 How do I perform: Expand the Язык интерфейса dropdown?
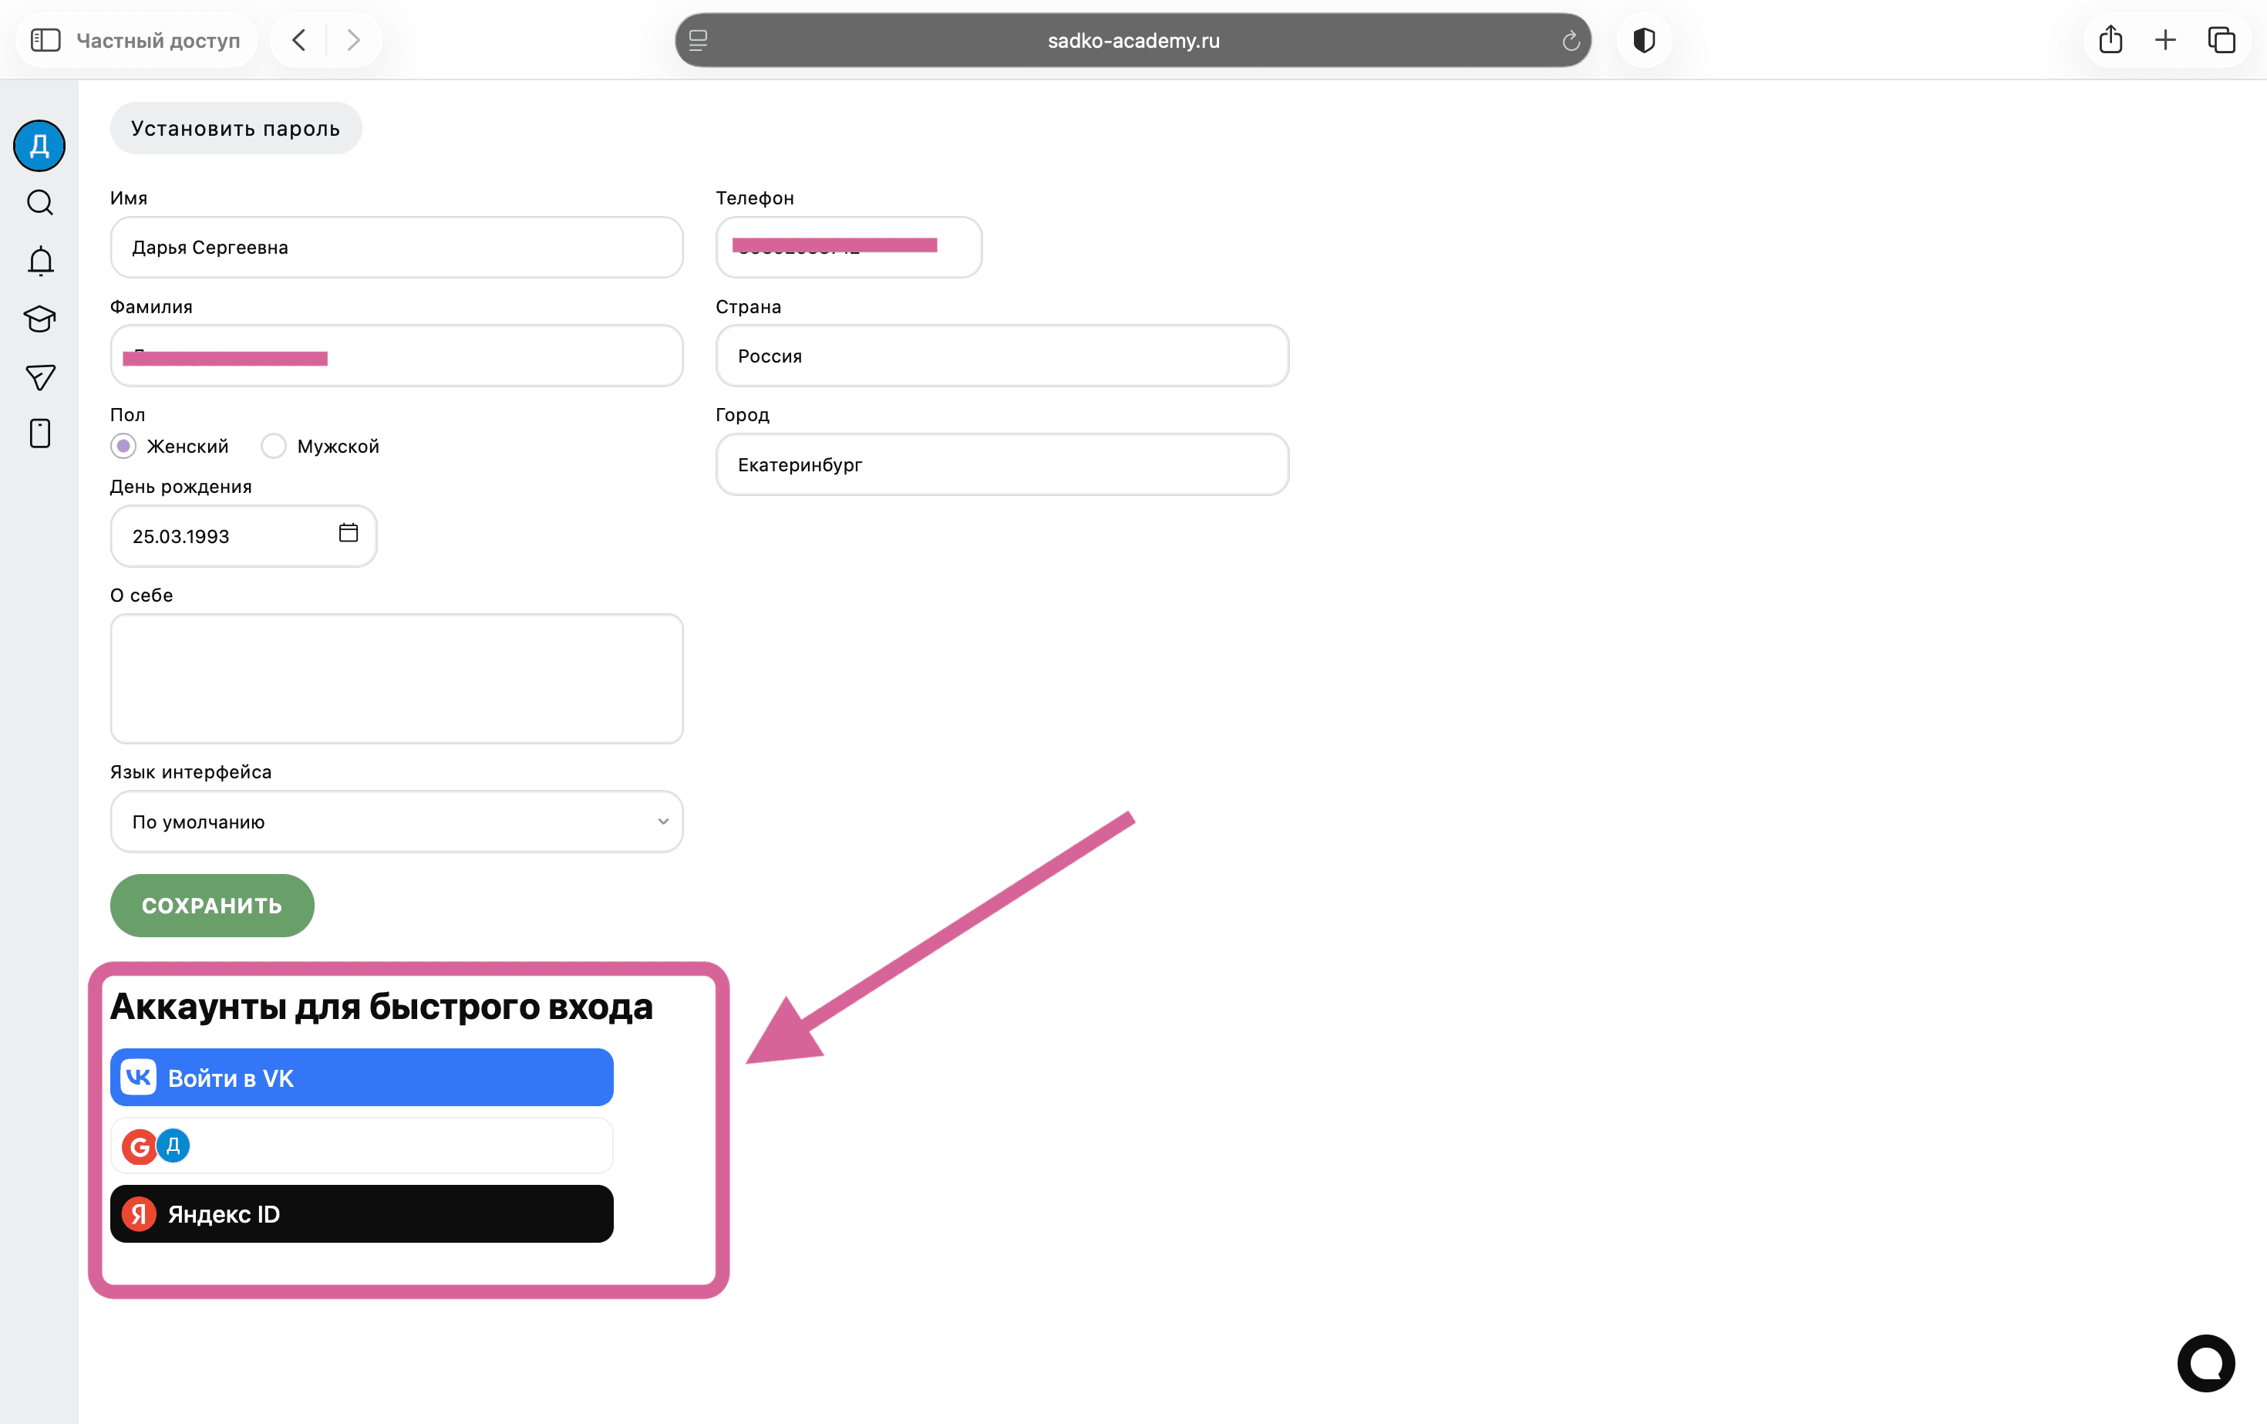click(x=396, y=822)
